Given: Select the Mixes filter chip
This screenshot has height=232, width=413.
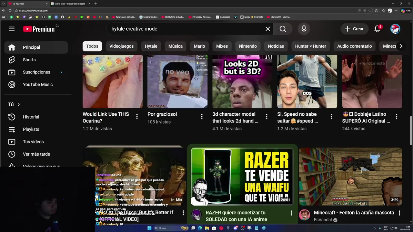Looking at the screenshot, I should pyautogui.click(x=222, y=46).
